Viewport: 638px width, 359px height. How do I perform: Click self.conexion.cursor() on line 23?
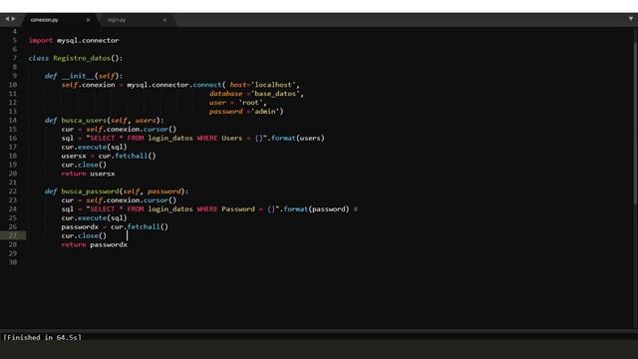click(x=131, y=200)
